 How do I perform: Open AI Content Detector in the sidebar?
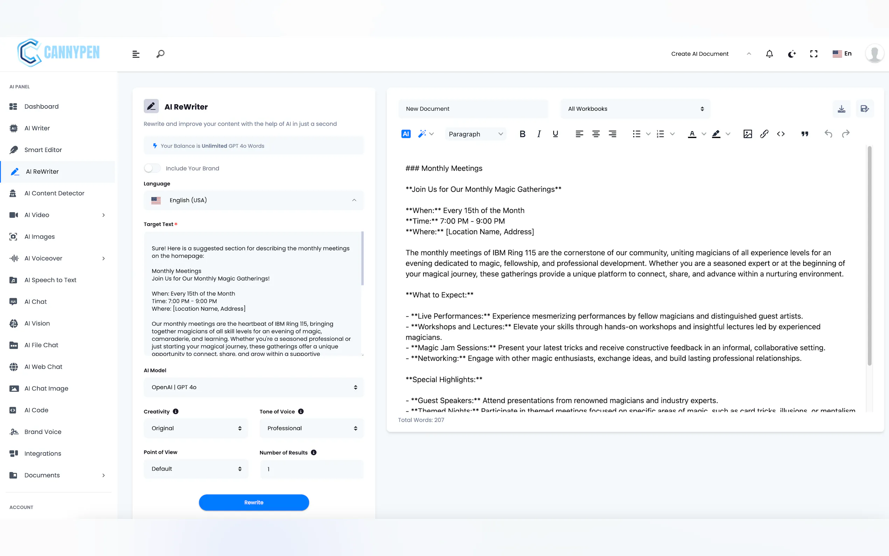[x=54, y=193]
